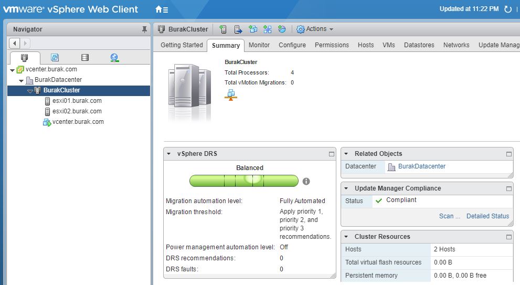Click the DRS scale icon under vMotion Migrations
The image size is (520, 285).
pos(231,95)
